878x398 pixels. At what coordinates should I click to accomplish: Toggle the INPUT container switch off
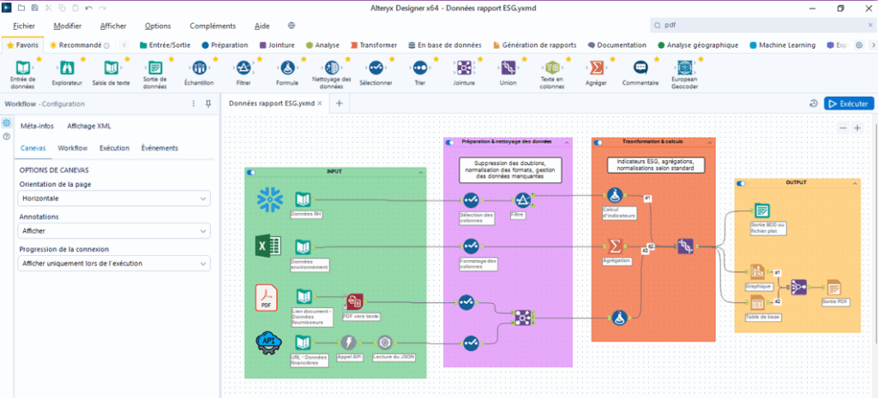(x=251, y=172)
